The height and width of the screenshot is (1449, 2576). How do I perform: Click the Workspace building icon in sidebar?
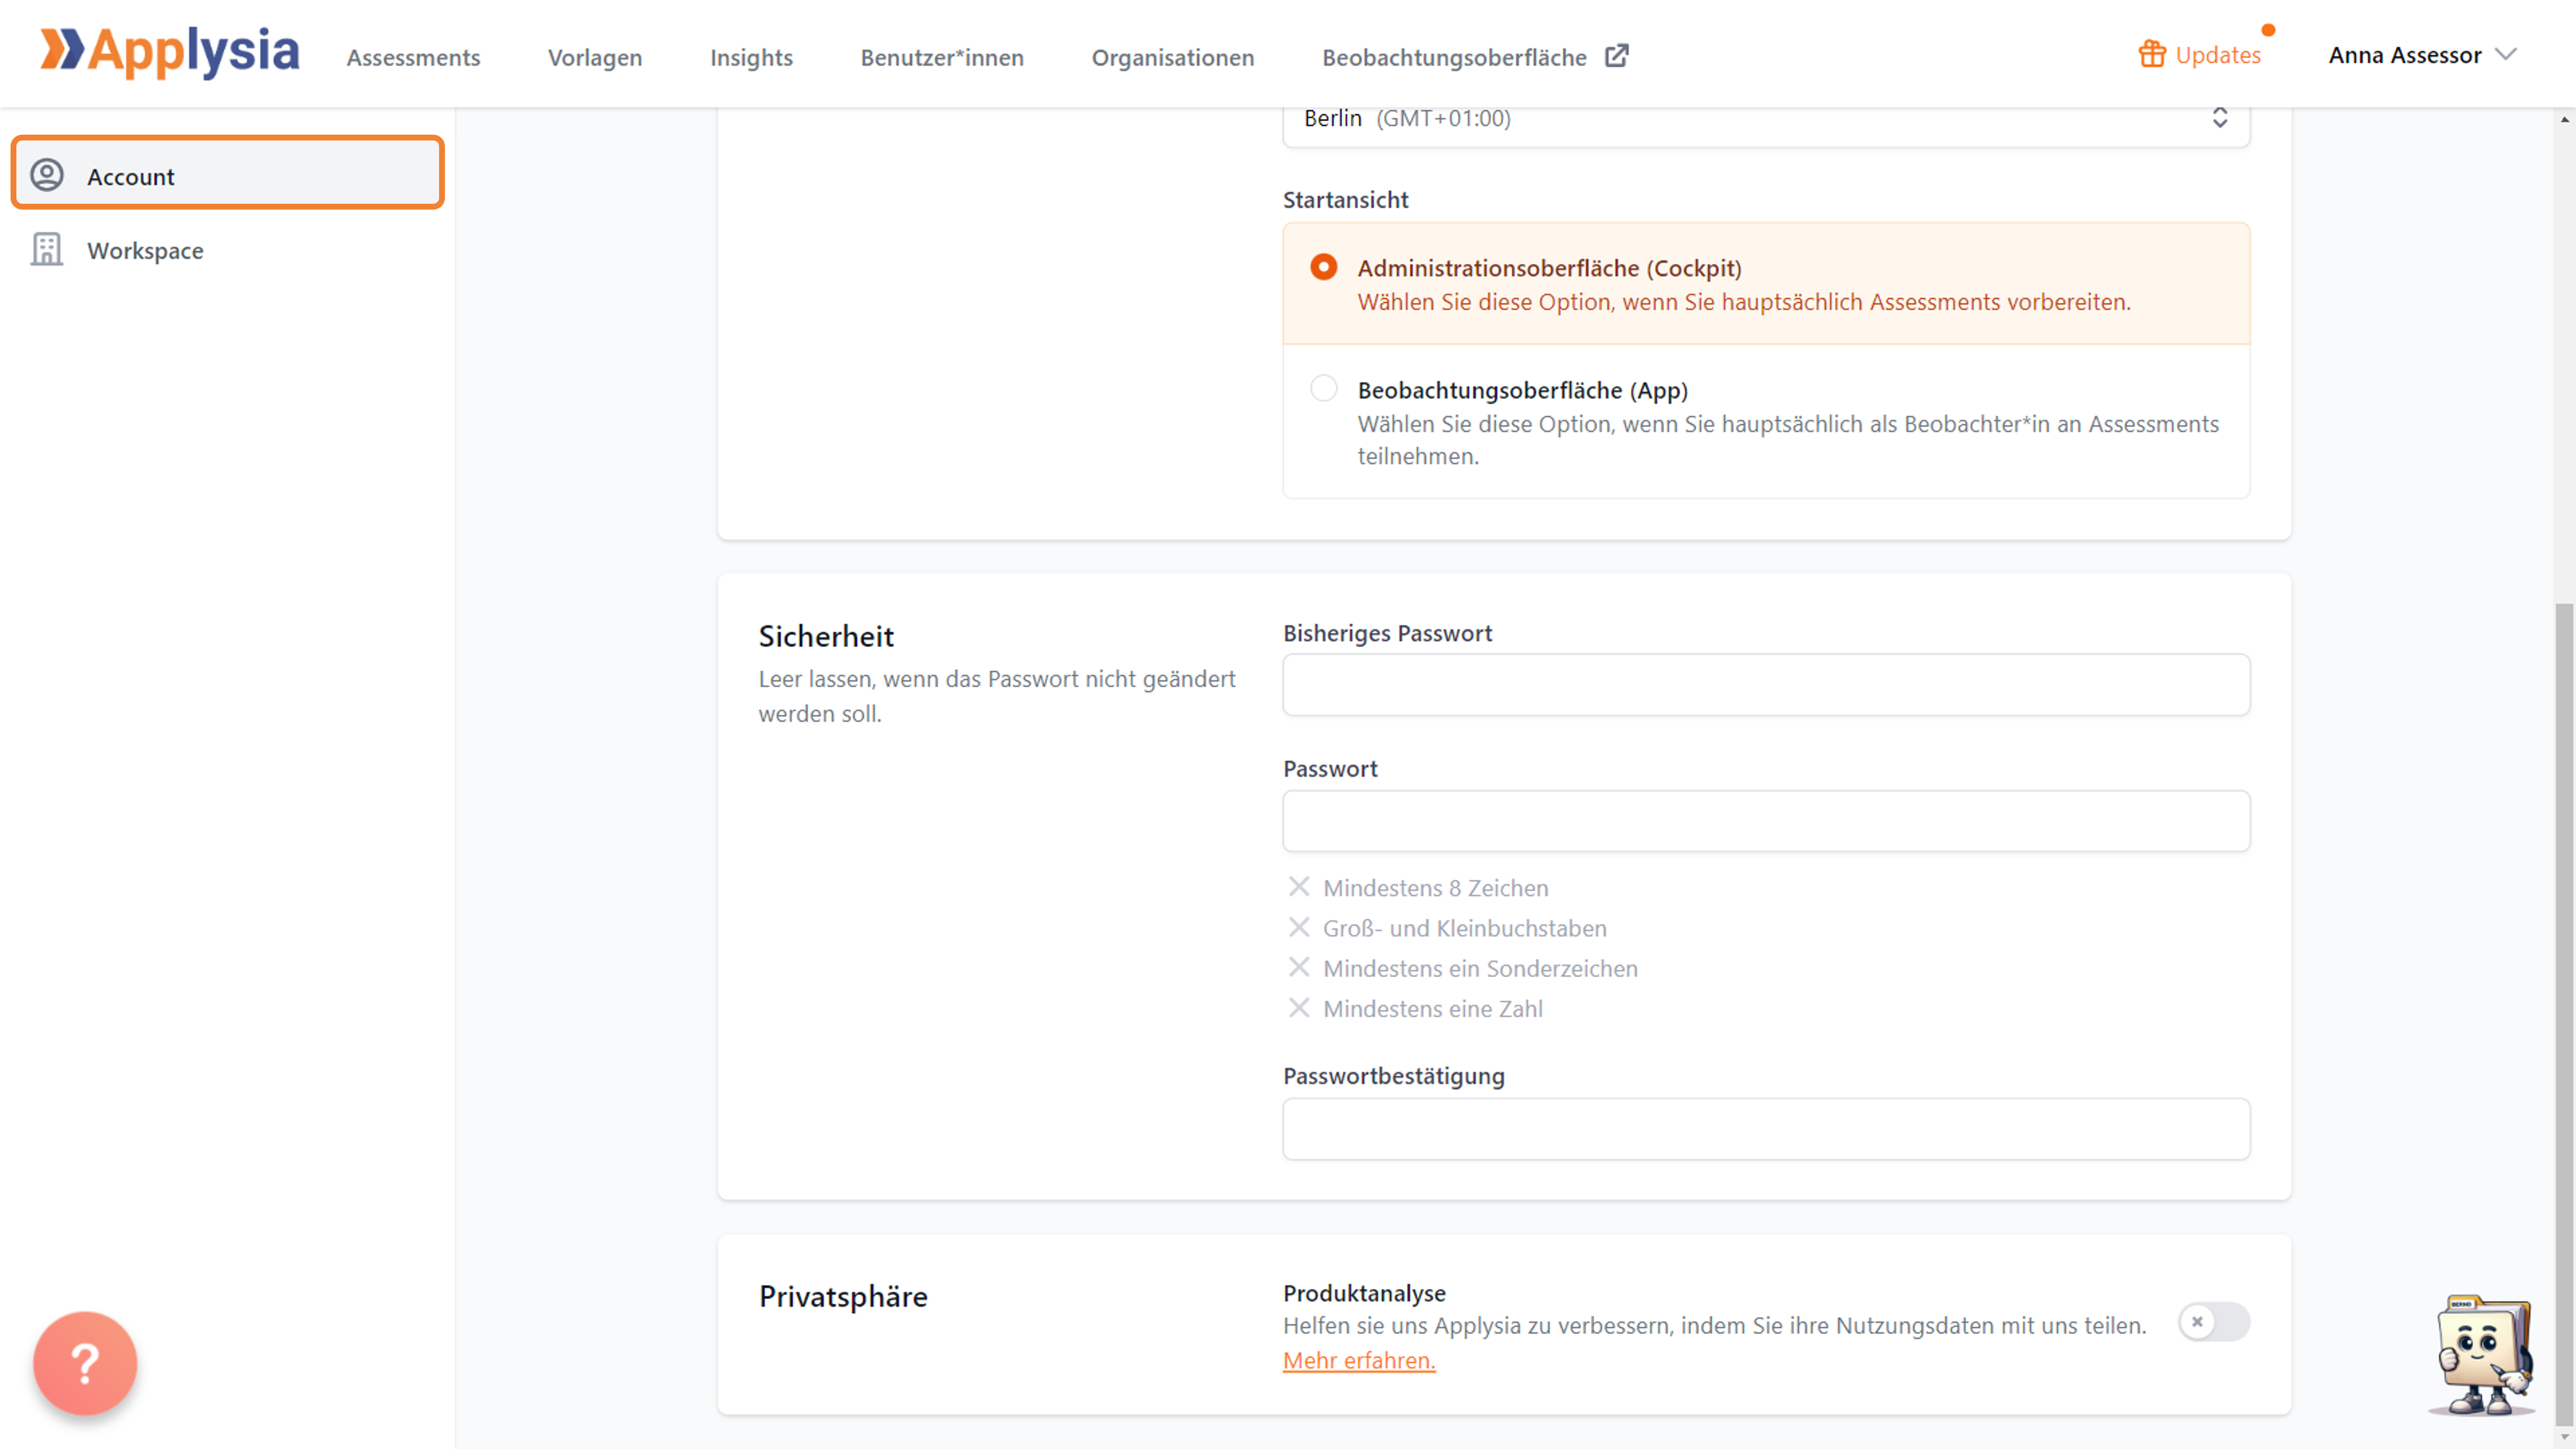[47, 249]
